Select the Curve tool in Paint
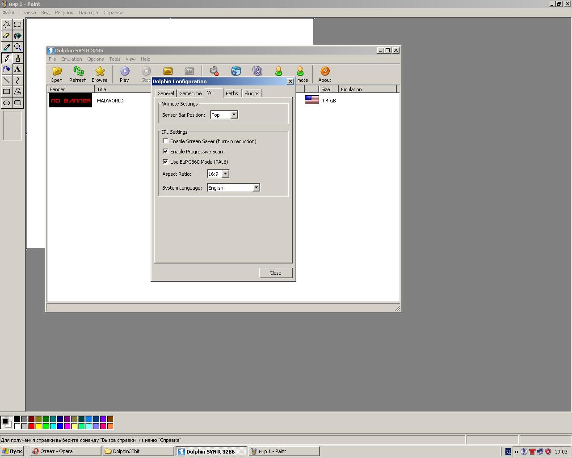Image resolution: width=572 pixels, height=458 pixels. tap(17, 80)
